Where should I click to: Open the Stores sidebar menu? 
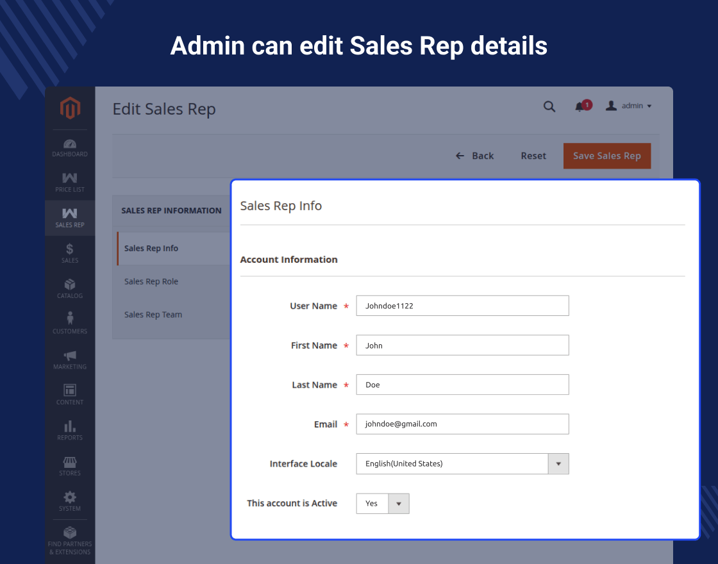(70, 465)
